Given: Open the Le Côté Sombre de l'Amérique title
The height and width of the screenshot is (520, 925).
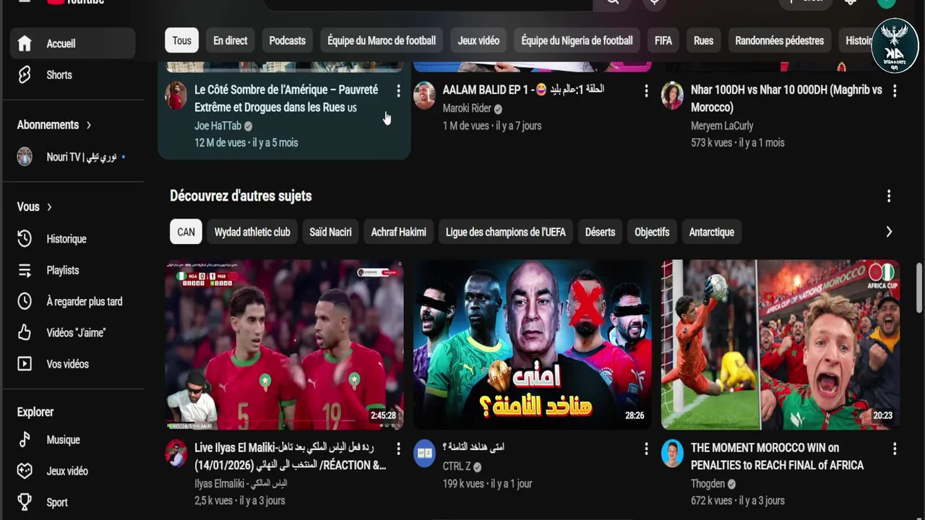Looking at the screenshot, I should (286, 99).
